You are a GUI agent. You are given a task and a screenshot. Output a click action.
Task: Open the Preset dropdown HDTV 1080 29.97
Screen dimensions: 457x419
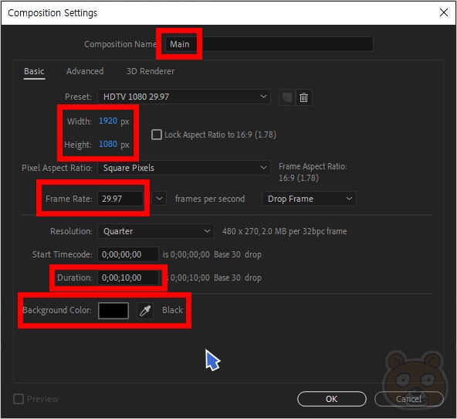coord(184,97)
